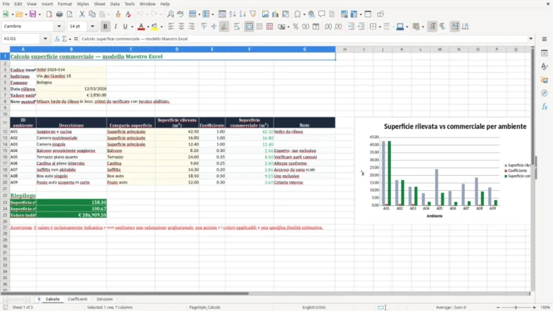Viewport: 553px width, 311px height.
Task: Switch to Istruzioni sheet tab
Action: [104, 299]
